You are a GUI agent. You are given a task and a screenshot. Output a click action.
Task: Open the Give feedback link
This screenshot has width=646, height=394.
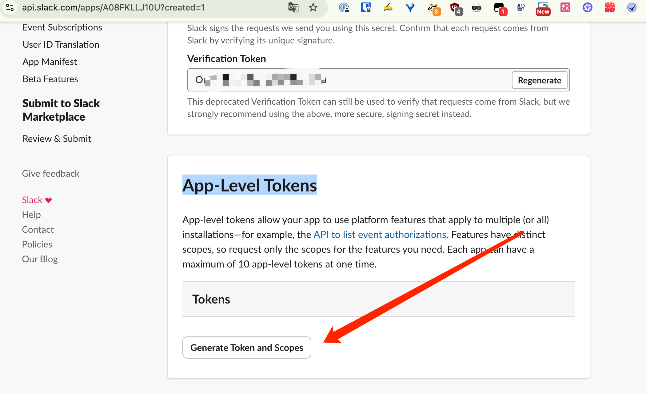coord(50,173)
